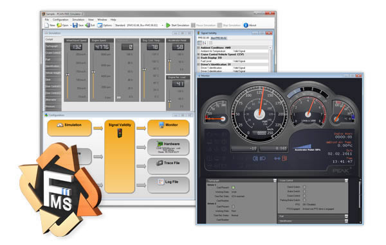386x245 pixels.
Task: Collapse the Ambient Conditions: AMB group
Action: click(x=199, y=47)
